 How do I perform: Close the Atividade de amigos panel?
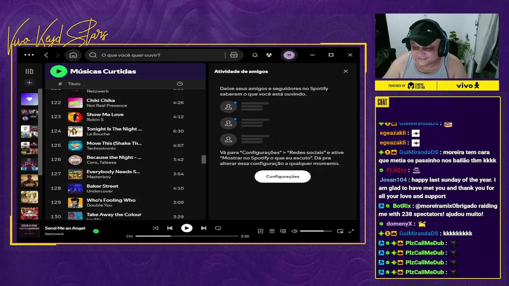[x=346, y=71]
